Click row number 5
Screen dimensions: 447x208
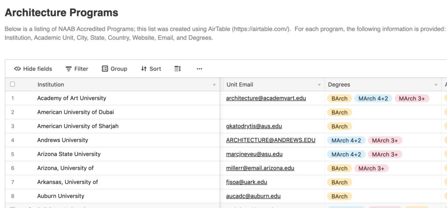pyautogui.click(x=13, y=154)
